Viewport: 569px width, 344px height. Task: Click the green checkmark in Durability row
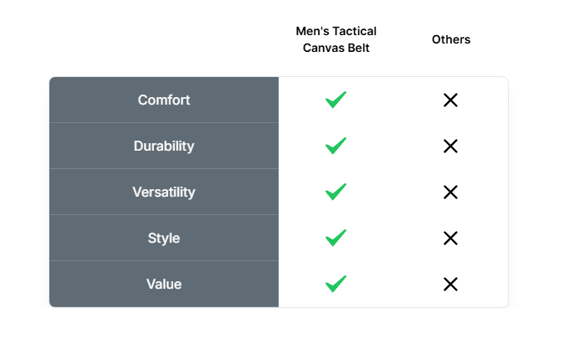336,146
